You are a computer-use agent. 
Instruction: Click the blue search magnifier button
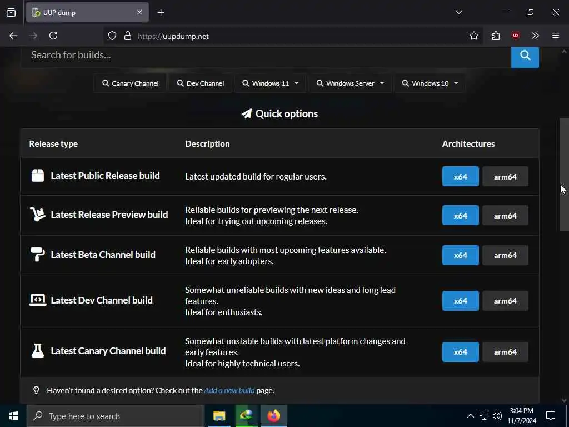[525, 57]
